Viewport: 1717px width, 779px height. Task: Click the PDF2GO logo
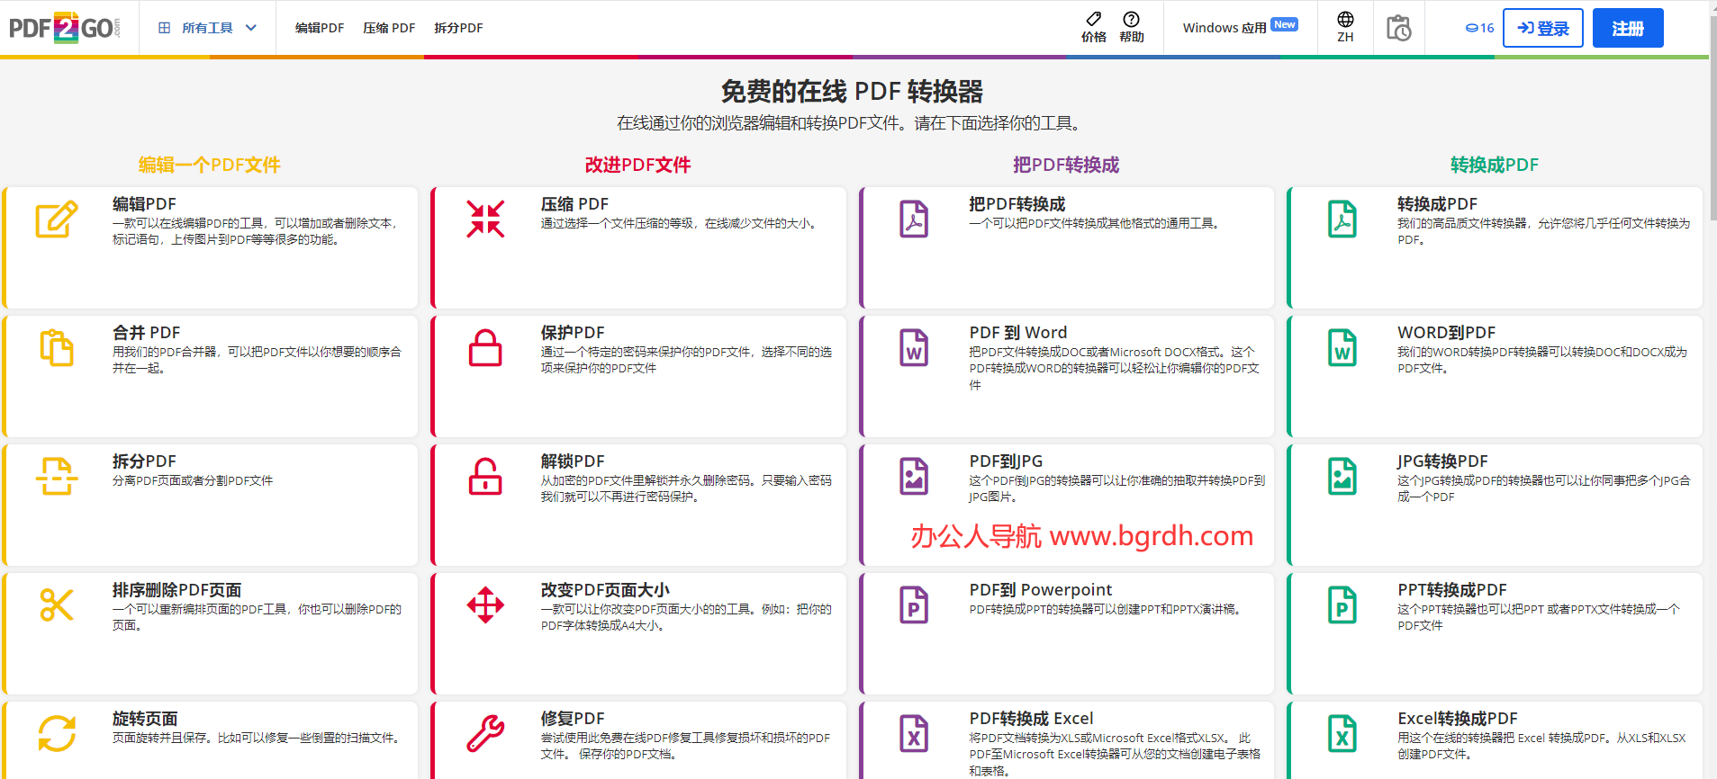click(64, 28)
